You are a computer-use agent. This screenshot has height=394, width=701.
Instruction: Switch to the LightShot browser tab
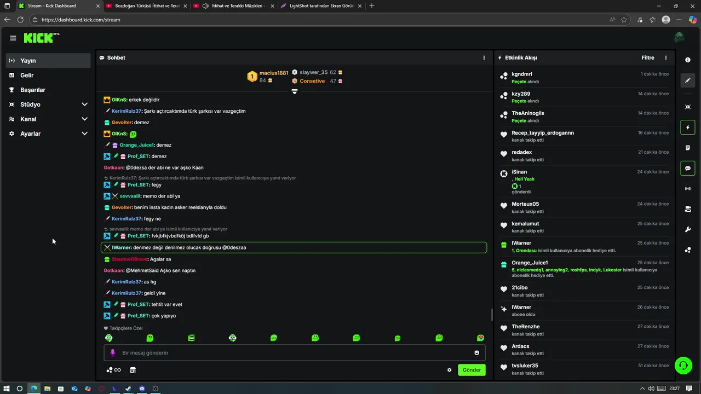(320, 5)
